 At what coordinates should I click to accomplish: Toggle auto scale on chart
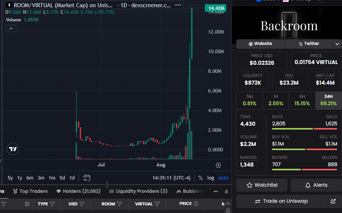pyautogui.click(x=223, y=178)
